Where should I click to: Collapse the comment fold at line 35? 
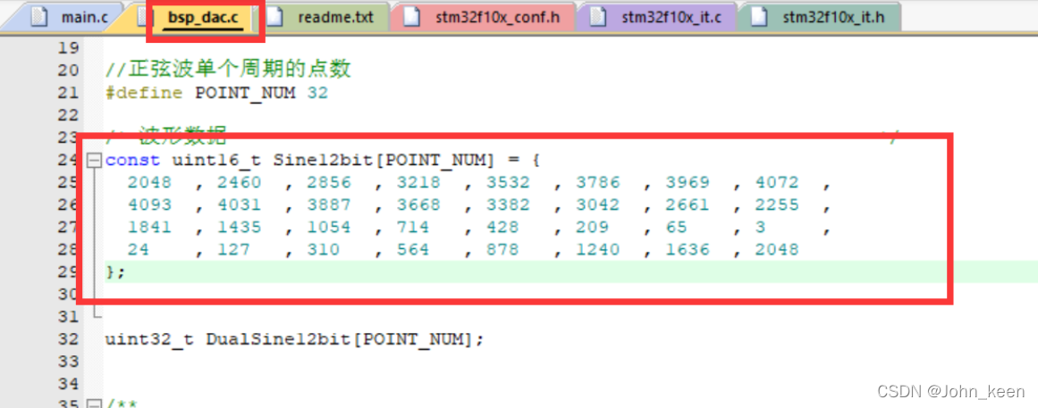click(x=95, y=404)
